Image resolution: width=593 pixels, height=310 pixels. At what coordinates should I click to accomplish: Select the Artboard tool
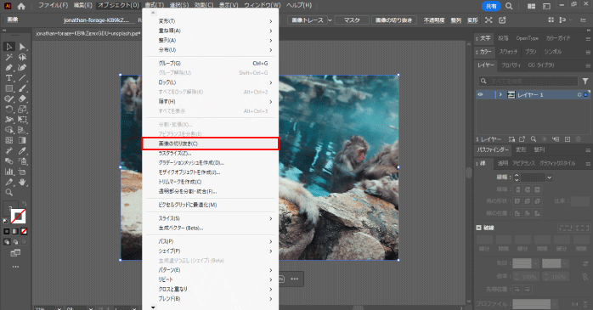pyautogui.click(x=22, y=172)
